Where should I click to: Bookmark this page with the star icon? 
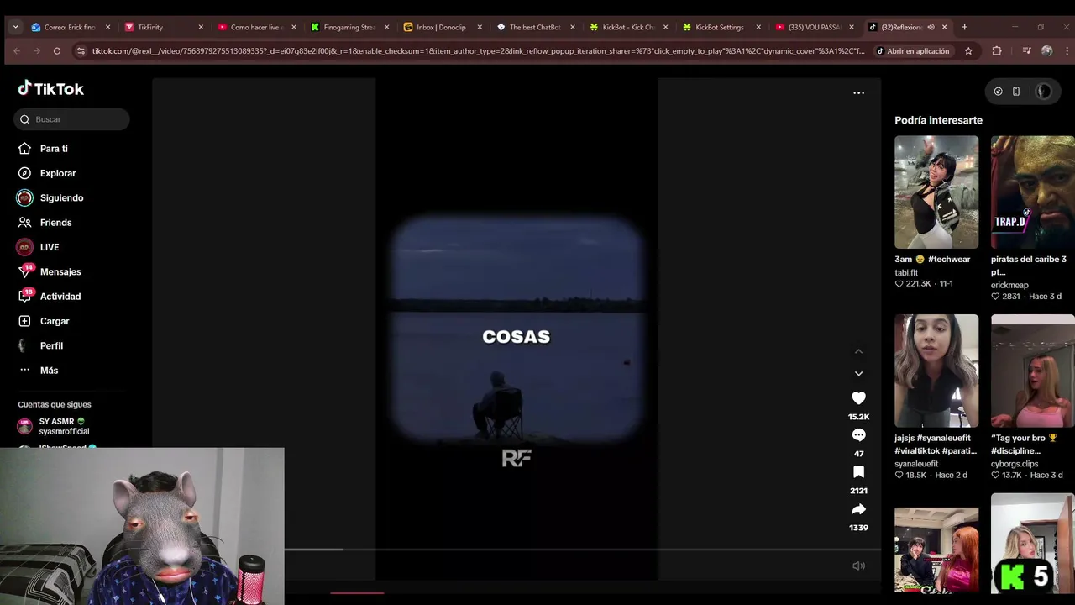[968, 51]
